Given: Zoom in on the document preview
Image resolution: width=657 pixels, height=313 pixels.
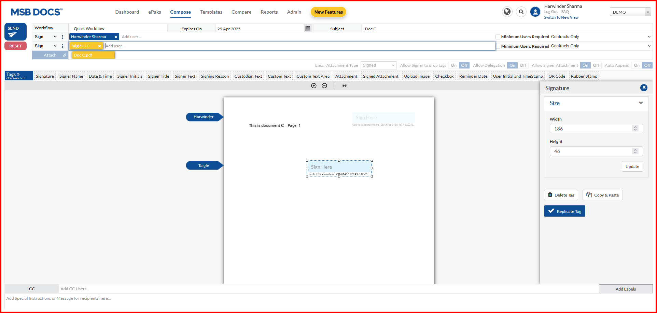Looking at the screenshot, I should pyautogui.click(x=314, y=86).
